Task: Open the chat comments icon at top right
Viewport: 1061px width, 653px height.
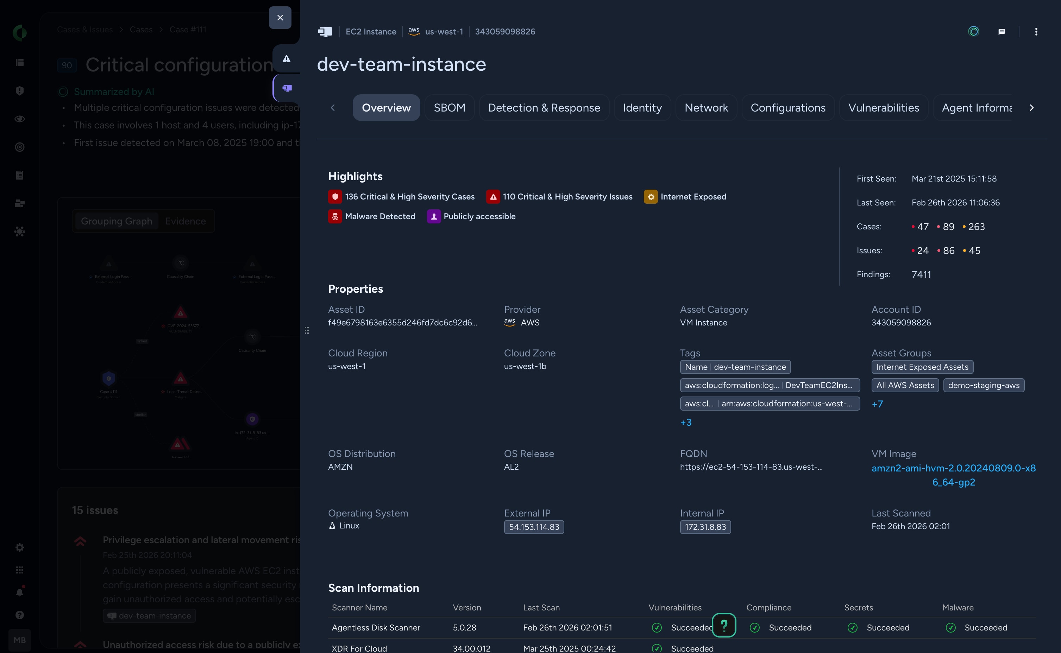Action: 1002,31
